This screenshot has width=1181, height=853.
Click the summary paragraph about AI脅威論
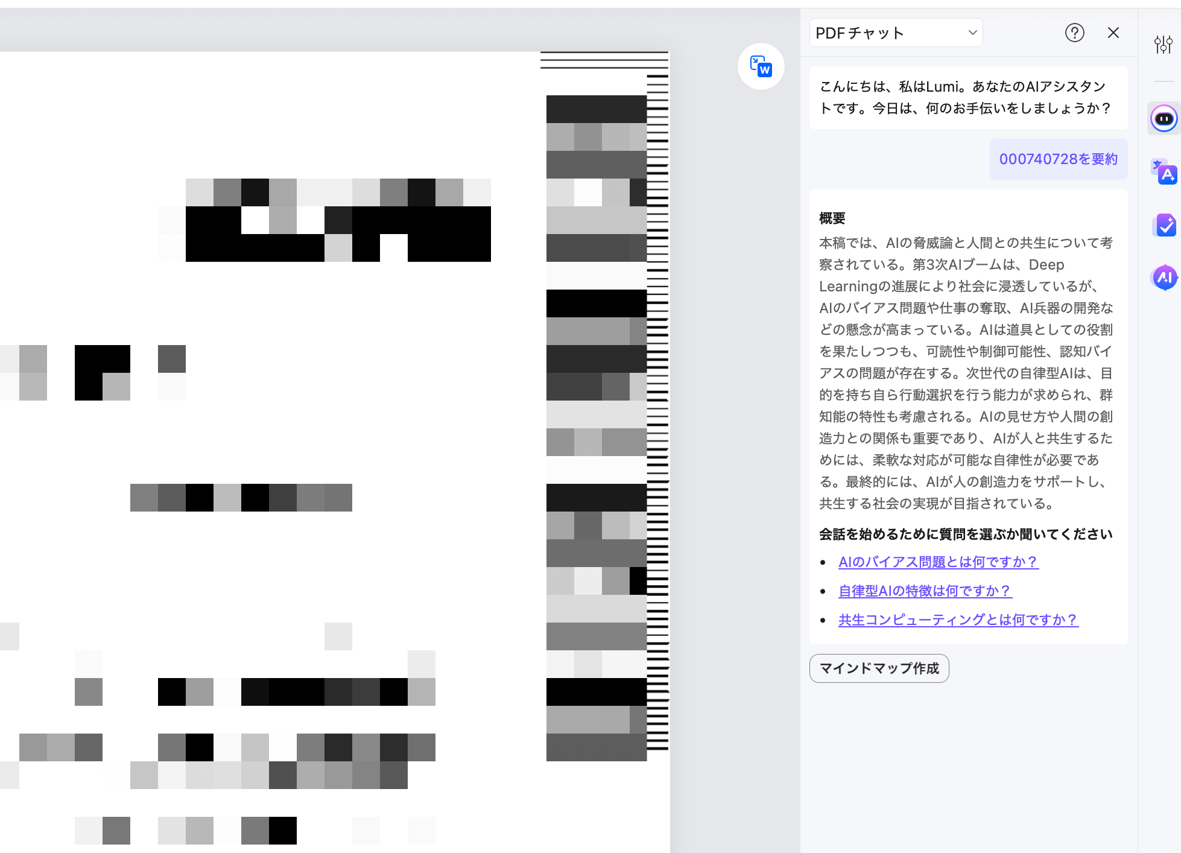click(x=966, y=373)
